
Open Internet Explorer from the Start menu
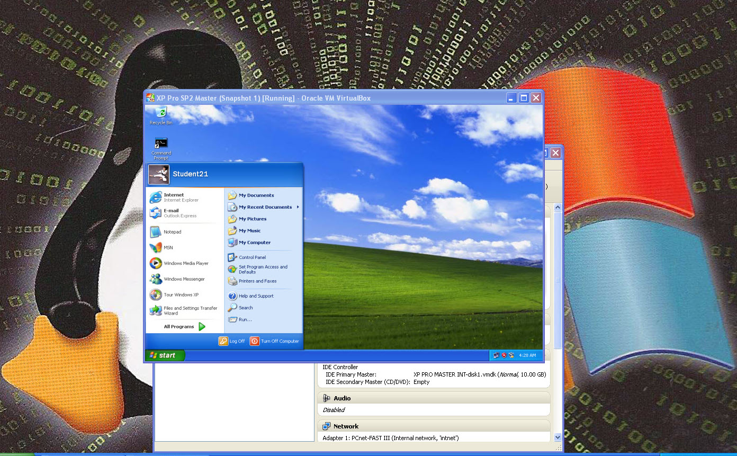174,198
